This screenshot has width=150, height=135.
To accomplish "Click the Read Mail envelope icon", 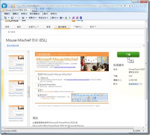I will tap(19, 18).
